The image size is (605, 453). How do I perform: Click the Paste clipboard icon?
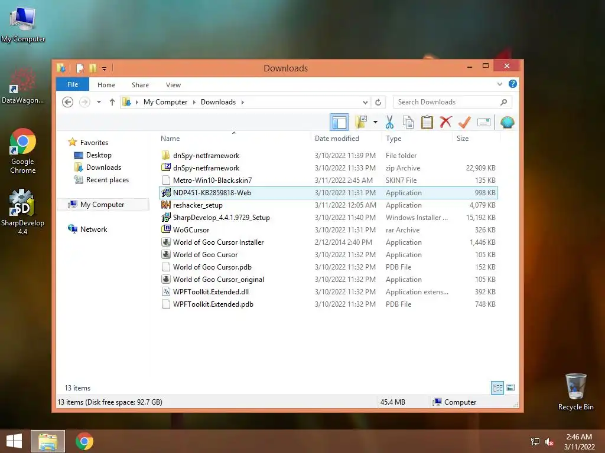point(427,122)
